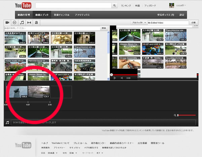
Task: Switch to the 動画の管理 tab
Action: pos(24,15)
